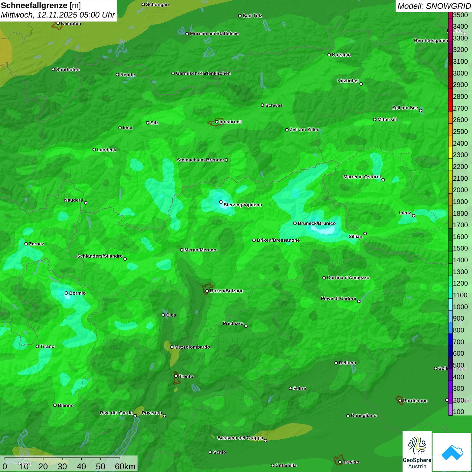472x472 pixels.
Task: Click the Sonthofen label
Action: [x=68, y=69]
